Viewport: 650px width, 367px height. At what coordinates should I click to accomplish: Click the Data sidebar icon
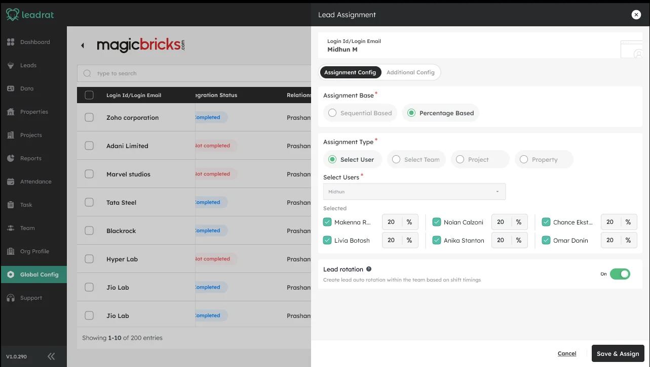(x=11, y=88)
